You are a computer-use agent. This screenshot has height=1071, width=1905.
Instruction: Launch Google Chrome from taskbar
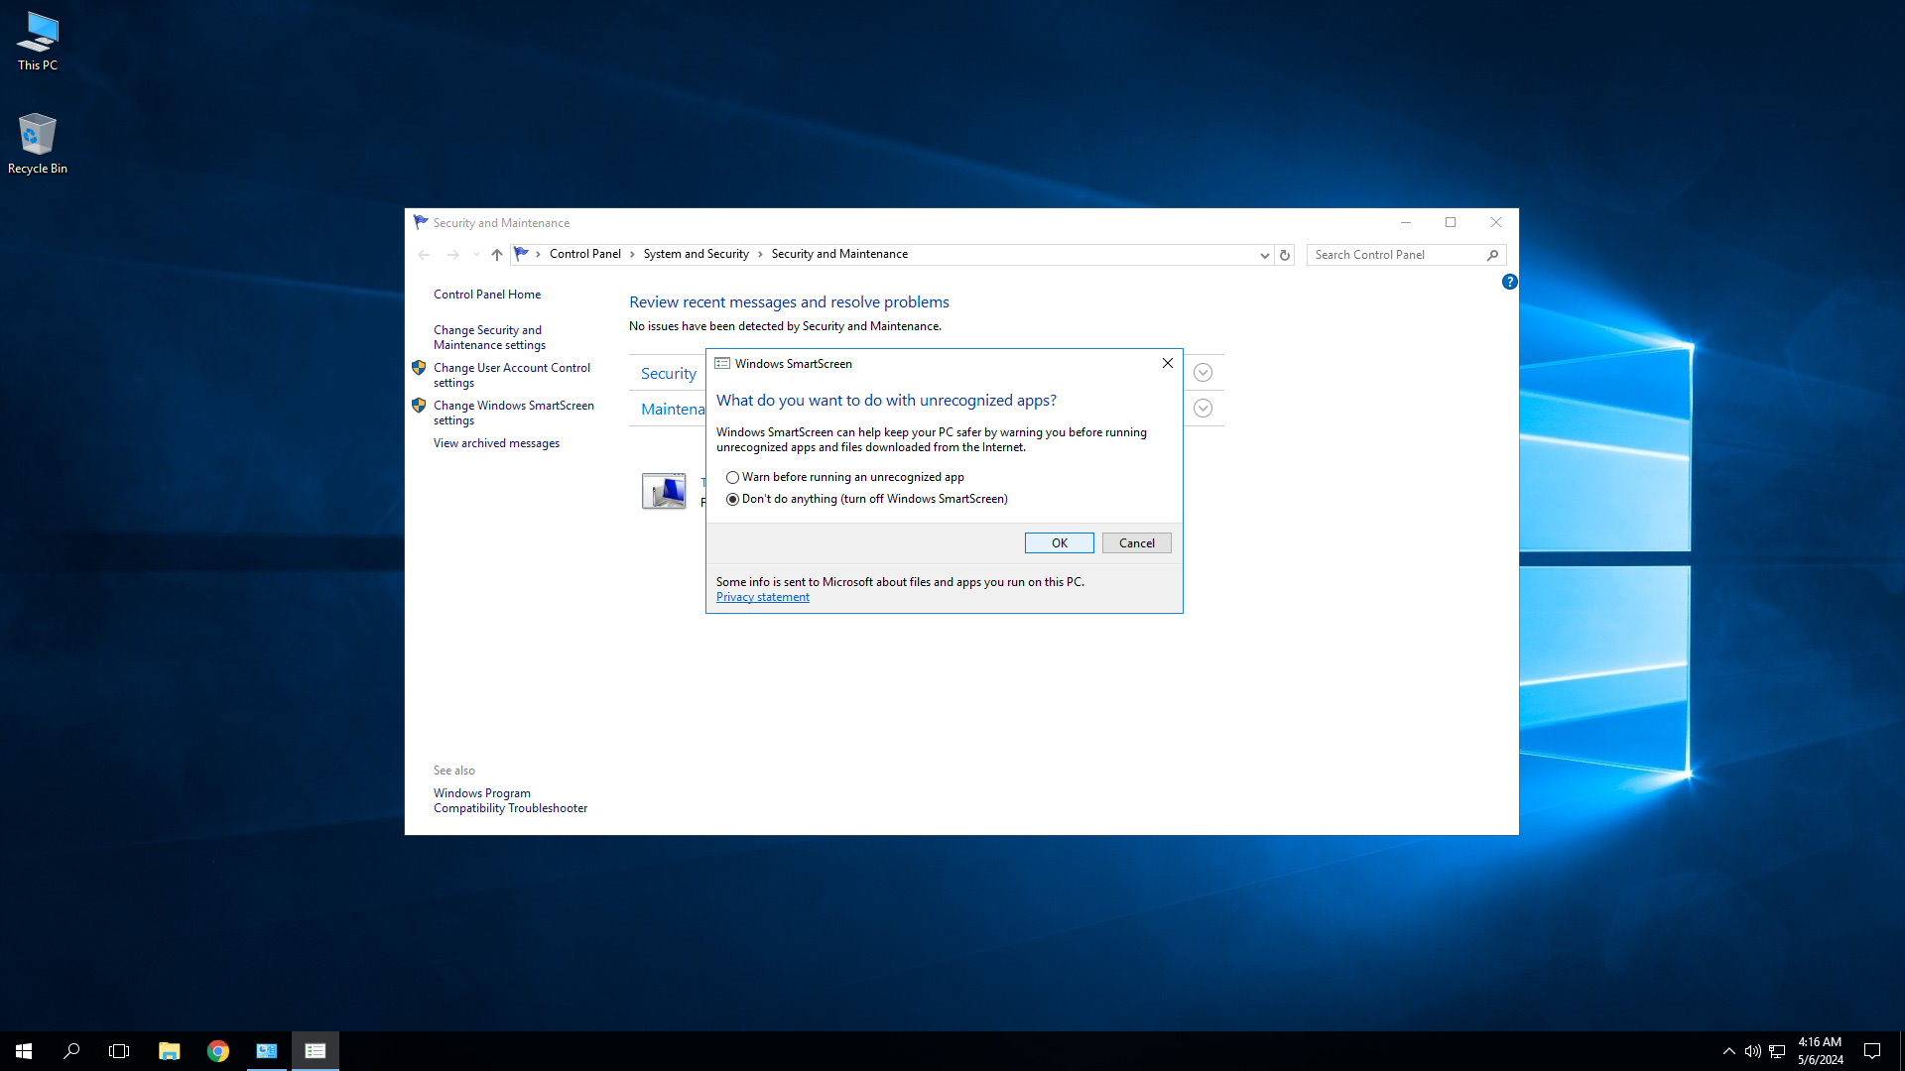217,1051
